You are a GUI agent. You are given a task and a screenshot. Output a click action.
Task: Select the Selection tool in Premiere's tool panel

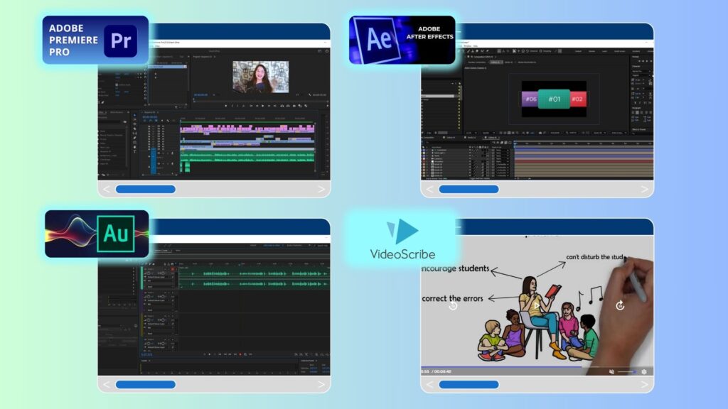pos(135,115)
